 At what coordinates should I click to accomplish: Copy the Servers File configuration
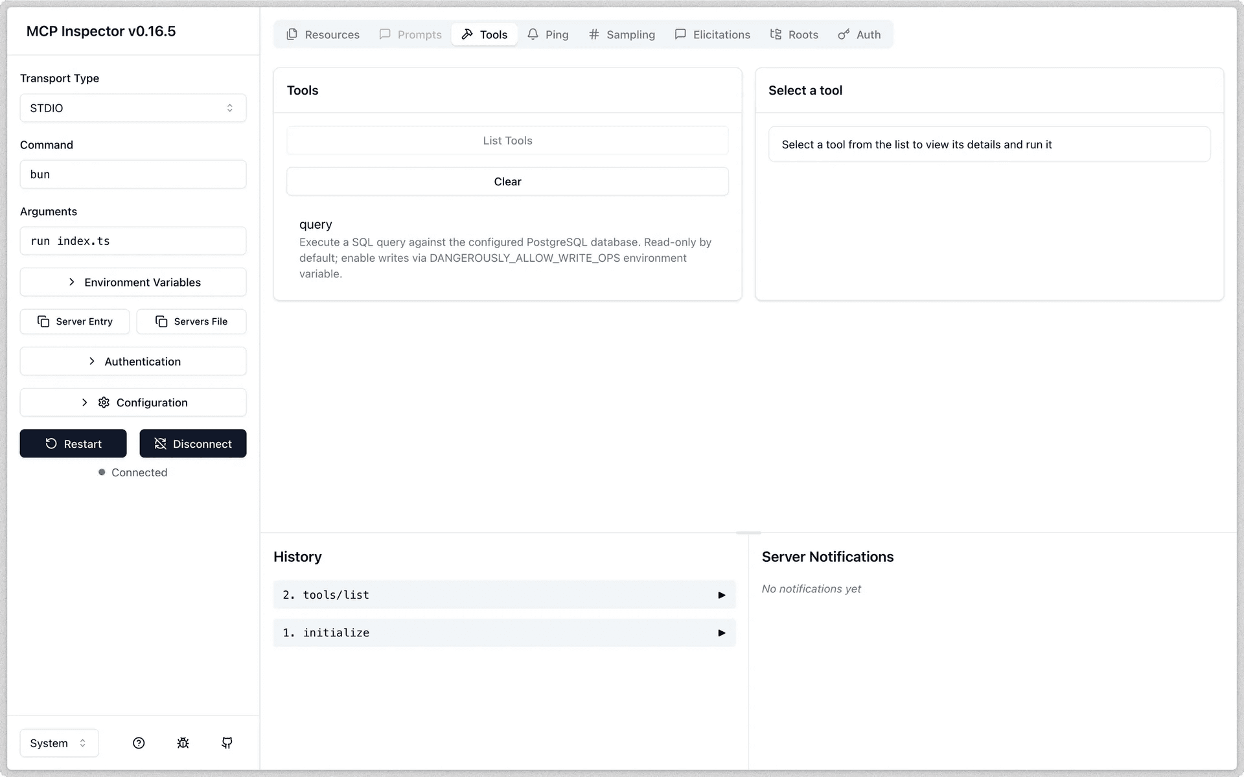tap(191, 321)
